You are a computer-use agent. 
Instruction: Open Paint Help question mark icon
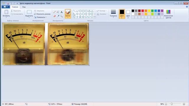[187, 7]
